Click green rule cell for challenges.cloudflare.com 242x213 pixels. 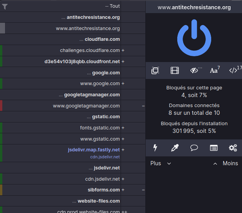(1, 50)
